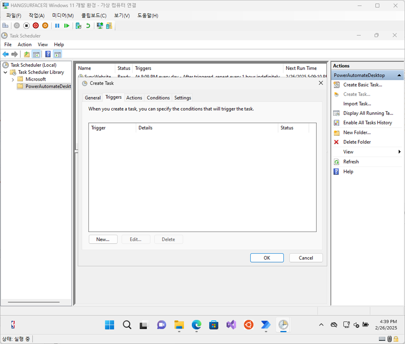Click New Folder... in Actions pane
This screenshot has width=405, height=344.
[x=357, y=132]
